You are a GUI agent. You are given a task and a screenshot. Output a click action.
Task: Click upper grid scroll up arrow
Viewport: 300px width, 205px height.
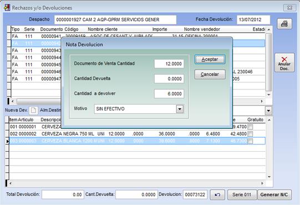268,29
